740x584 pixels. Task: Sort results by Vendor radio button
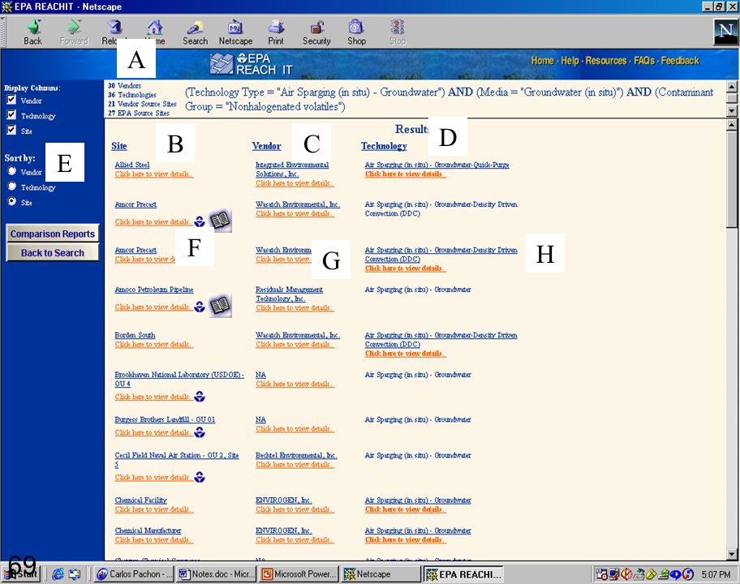(x=12, y=171)
